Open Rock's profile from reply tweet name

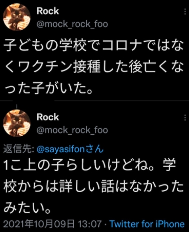point(48,117)
